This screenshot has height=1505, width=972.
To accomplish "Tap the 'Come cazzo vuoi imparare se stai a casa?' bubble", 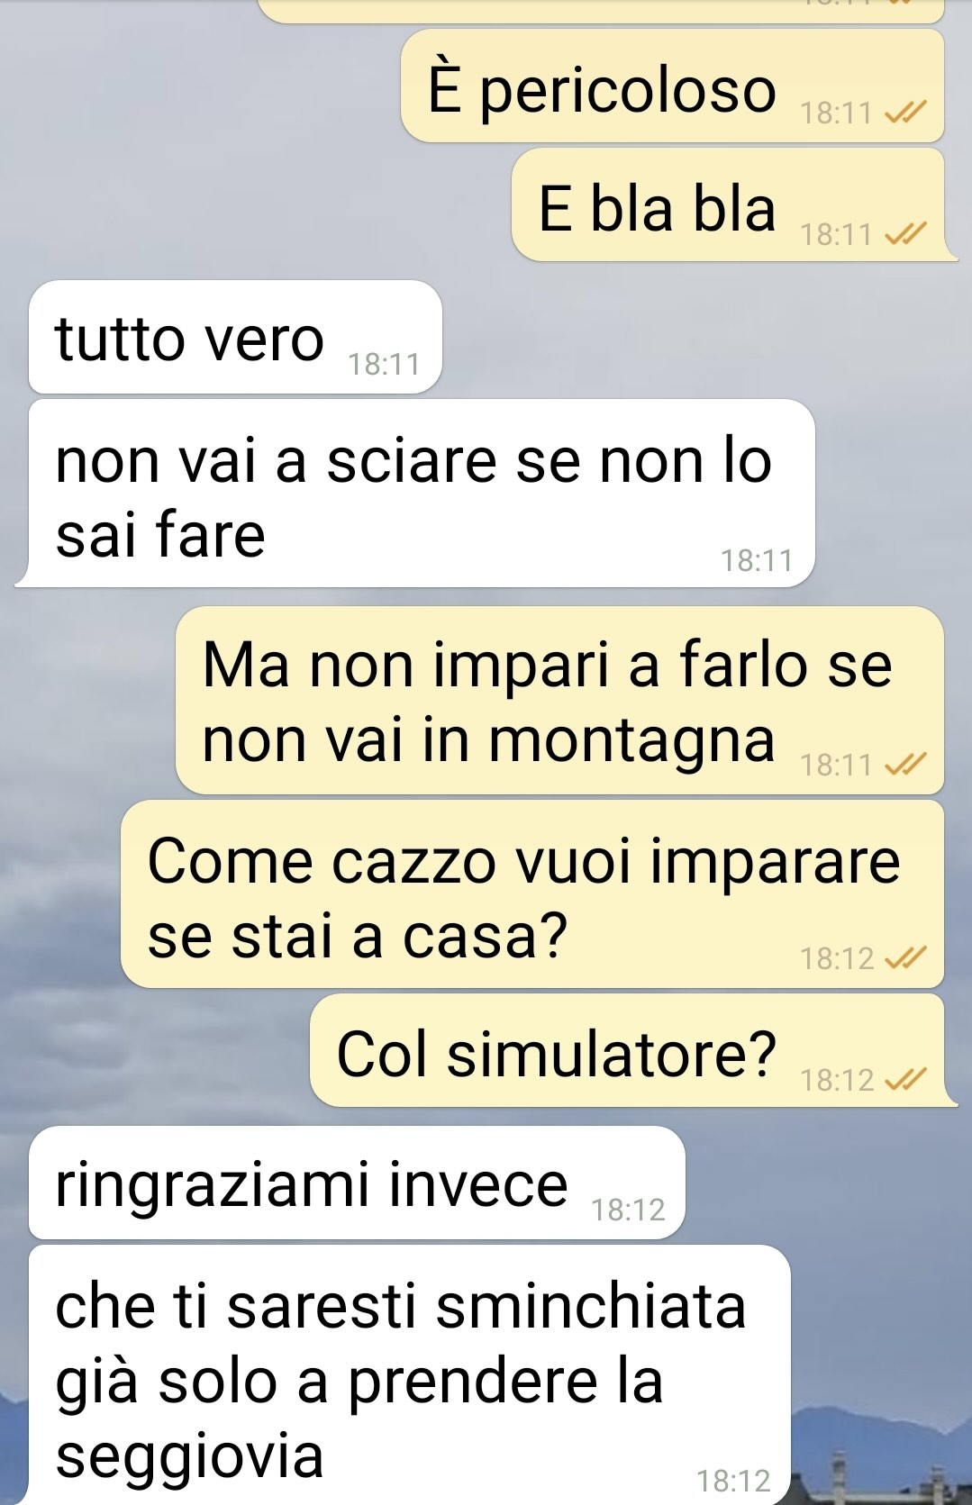I will point(532,894).
